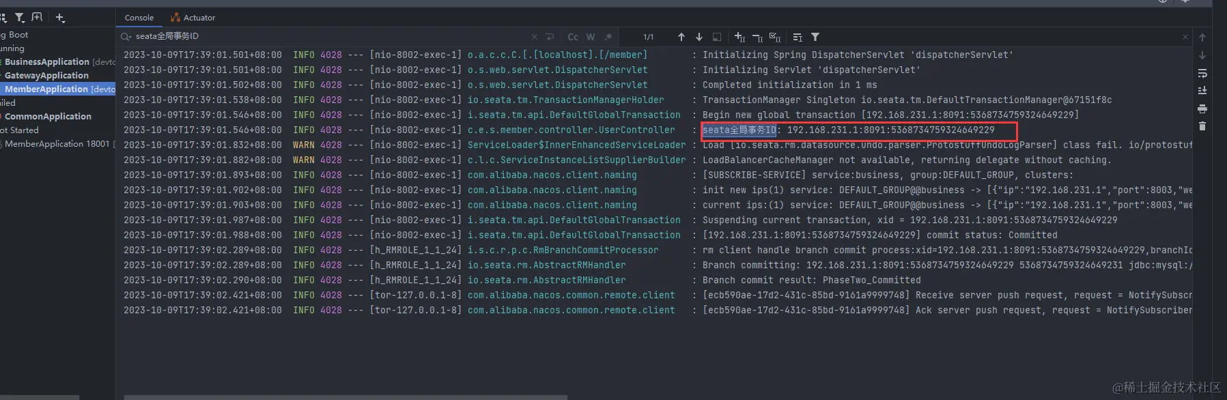
Task: Open the filter services dropdown
Action: coord(20,17)
